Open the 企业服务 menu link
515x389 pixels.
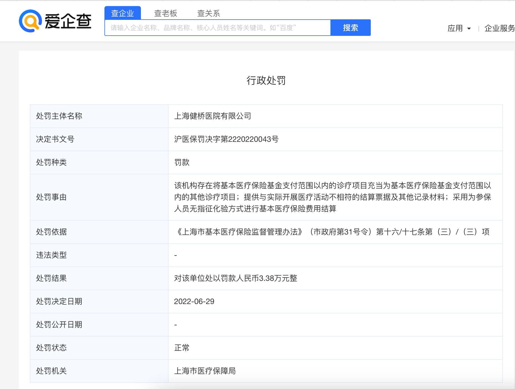pos(499,28)
